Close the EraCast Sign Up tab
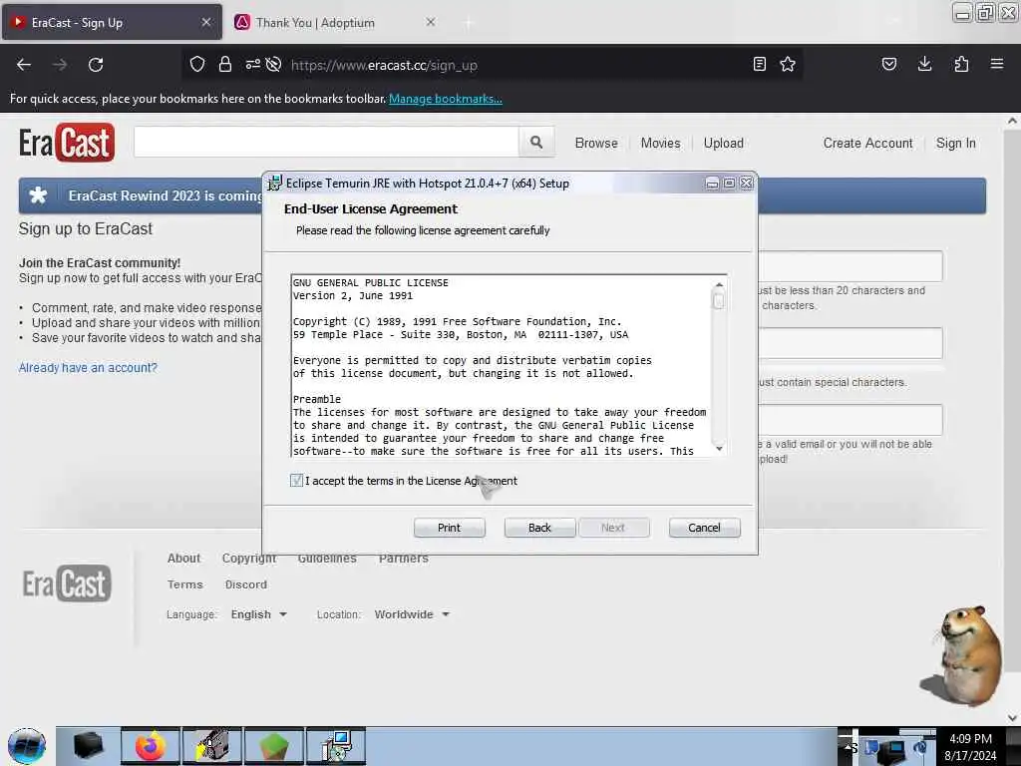1021x766 pixels. 205,22
